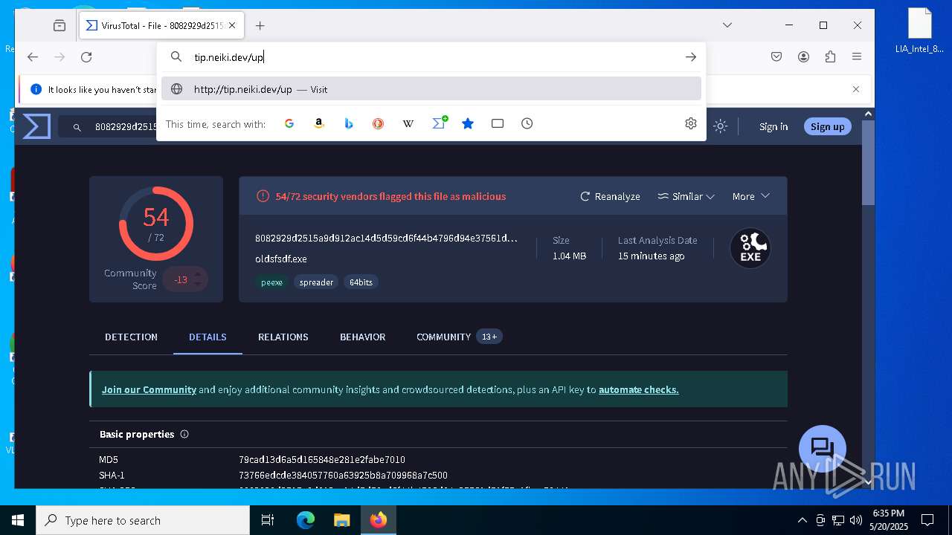Viewport: 952px width, 535px height.
Task: Click the spreader tag
Action: click(316, 282)
